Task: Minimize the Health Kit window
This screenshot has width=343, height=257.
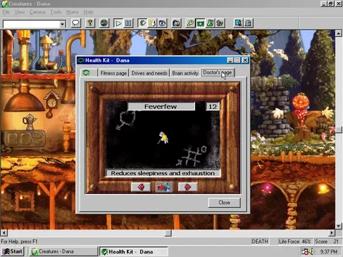Action: 230,60
